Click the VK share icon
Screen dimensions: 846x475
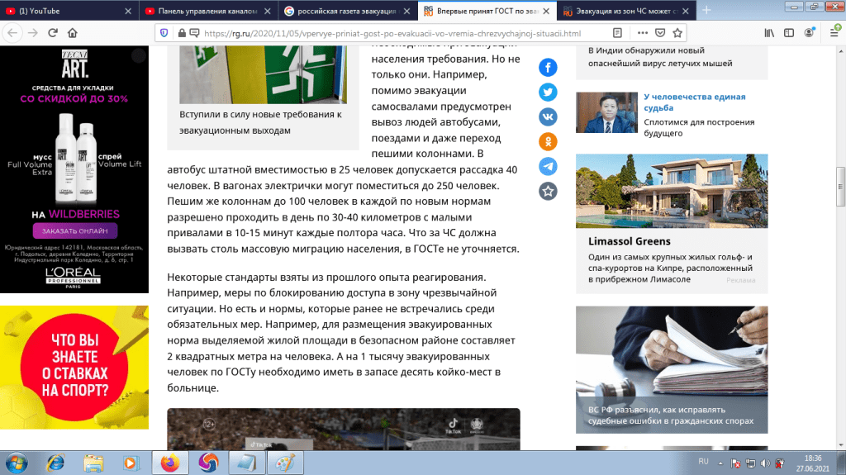(x=548, y=116)
